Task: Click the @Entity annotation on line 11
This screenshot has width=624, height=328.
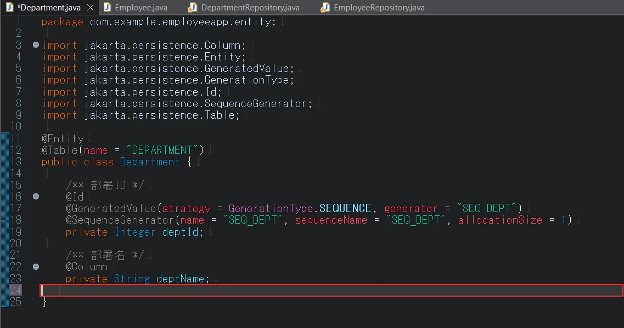Action: [63, 138]
